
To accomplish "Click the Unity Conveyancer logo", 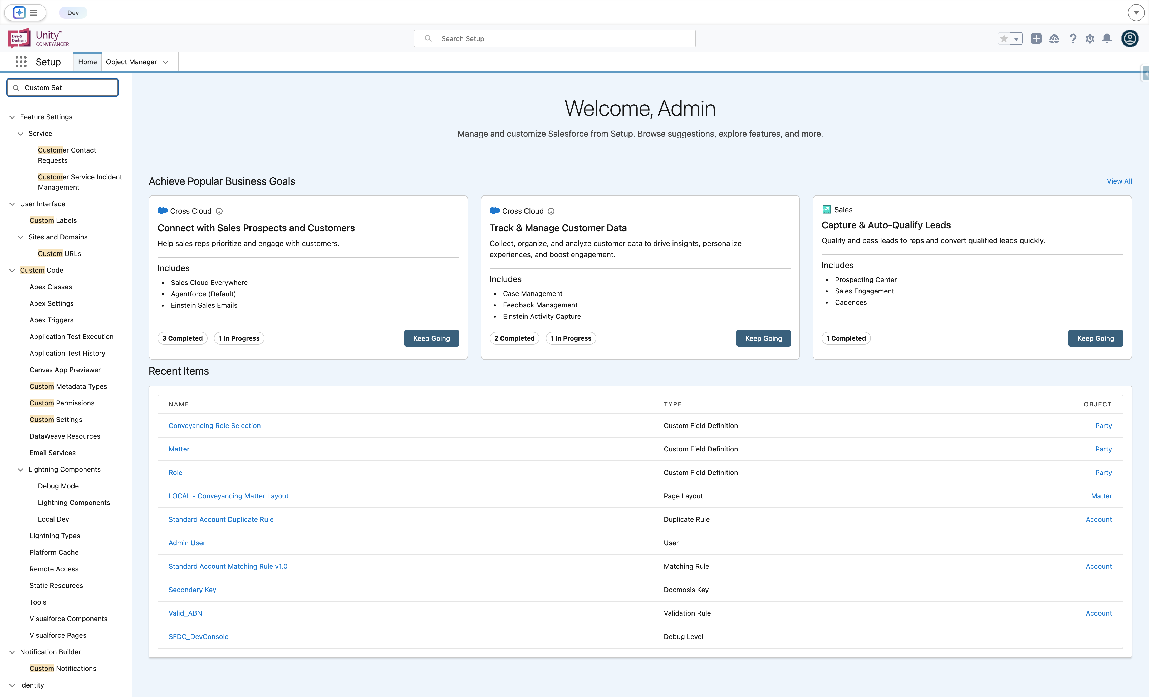I will (39, 38).
